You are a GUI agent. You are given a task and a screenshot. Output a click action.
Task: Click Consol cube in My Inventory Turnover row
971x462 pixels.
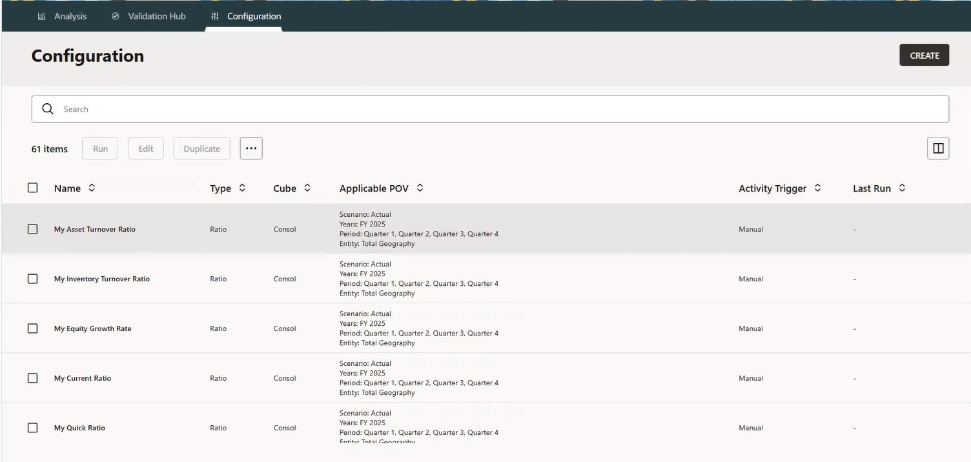[285, 279]
